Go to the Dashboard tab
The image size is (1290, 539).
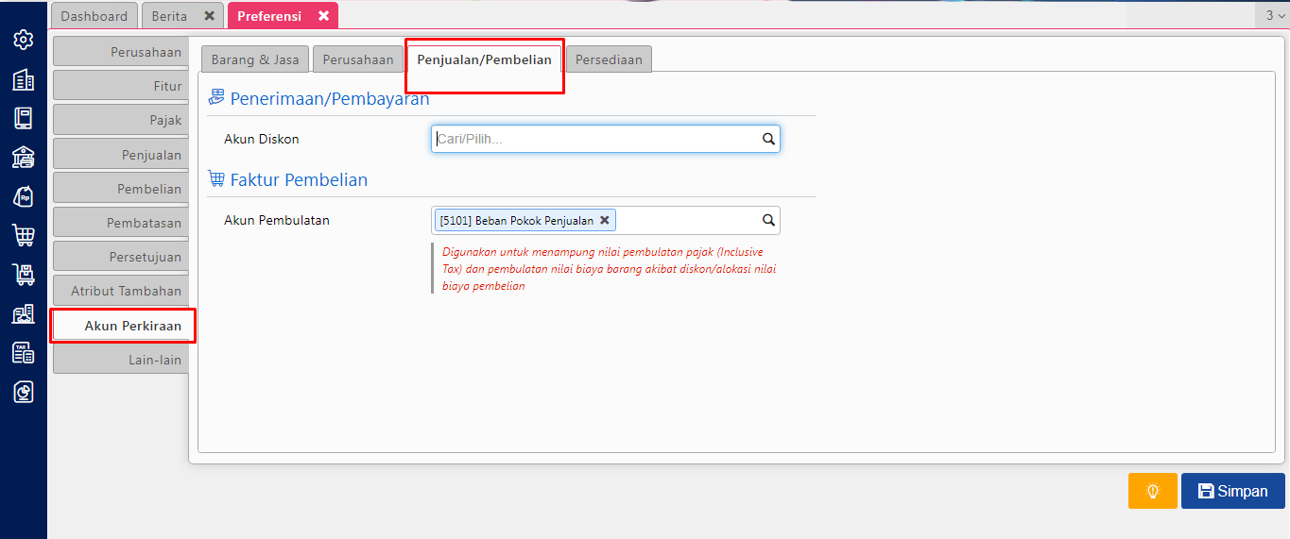[94, 16]
